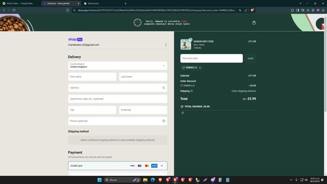Open the browser tab list chevron
This screenshot has width=327, height=184.
tap(300, 4)
